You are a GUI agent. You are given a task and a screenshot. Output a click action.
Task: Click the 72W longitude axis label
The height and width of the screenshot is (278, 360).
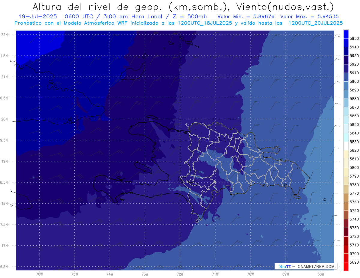[x=180, y=274]
